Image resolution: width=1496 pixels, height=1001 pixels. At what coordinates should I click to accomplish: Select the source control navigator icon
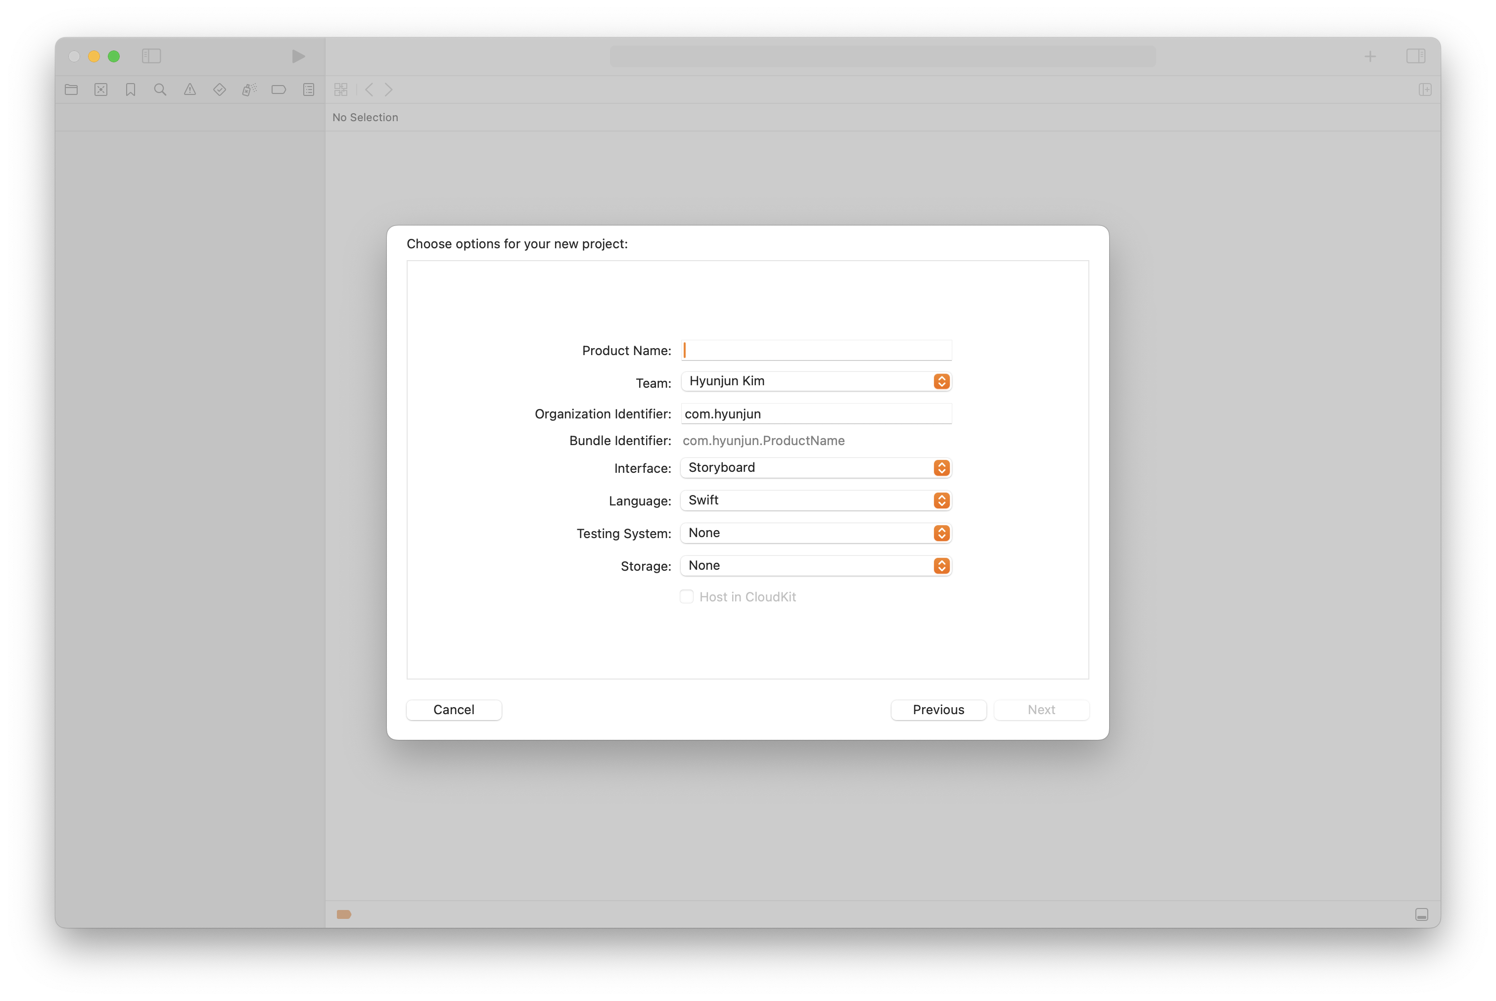coord(101,90)
